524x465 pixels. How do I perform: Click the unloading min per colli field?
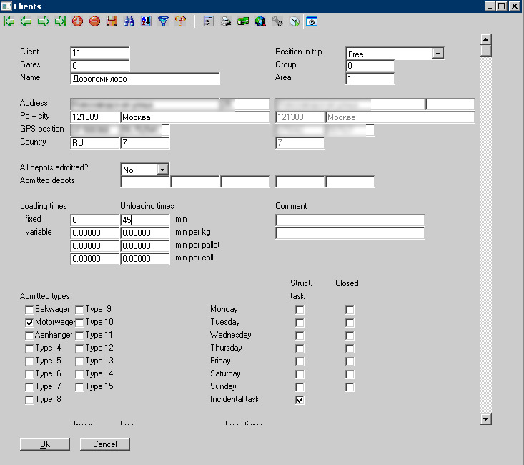[144, 259]
